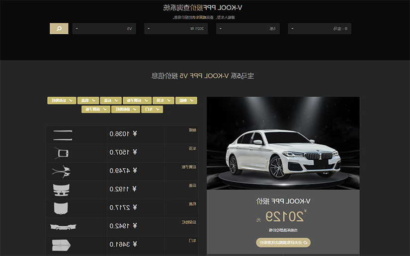Click the 后保险杠 row label
This screenshot has height=256, width=410.
[x=189, y=222]
